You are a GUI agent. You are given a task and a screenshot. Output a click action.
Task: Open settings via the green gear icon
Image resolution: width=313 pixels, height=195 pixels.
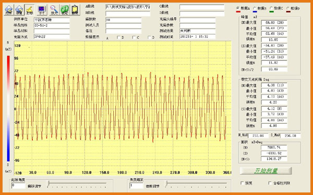point(65,10)
